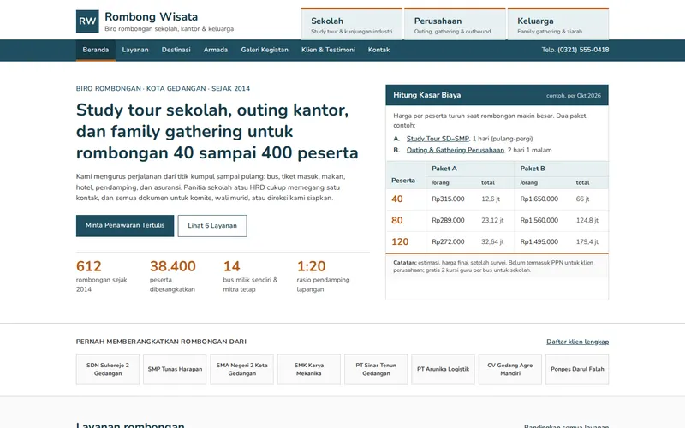Open the Outing & Gathering Perusahaan link

click(x=456, y=150)
